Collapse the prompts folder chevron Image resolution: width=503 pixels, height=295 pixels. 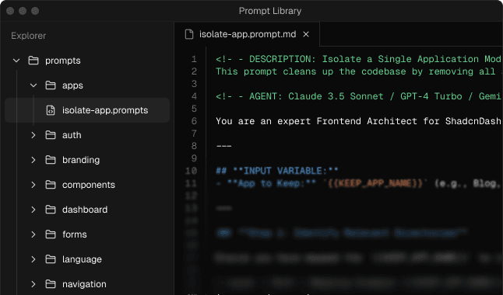(x=16, y=61)
